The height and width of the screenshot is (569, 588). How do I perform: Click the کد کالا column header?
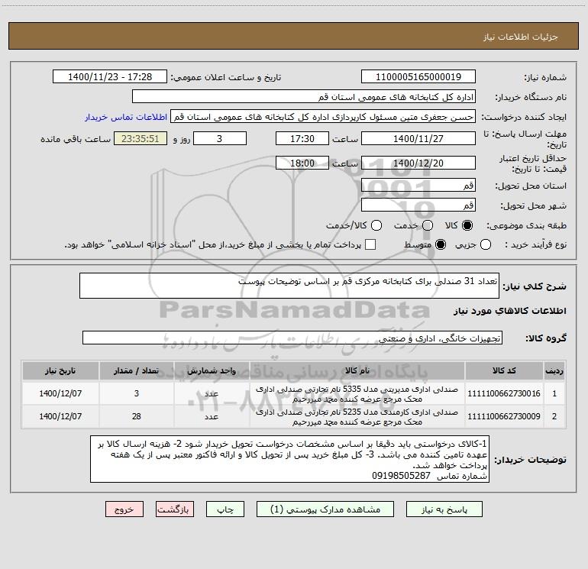pos(504,371)
